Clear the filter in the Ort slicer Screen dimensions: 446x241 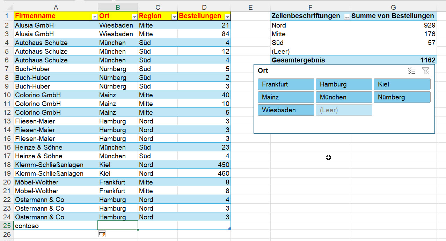[x=425, y=71]
